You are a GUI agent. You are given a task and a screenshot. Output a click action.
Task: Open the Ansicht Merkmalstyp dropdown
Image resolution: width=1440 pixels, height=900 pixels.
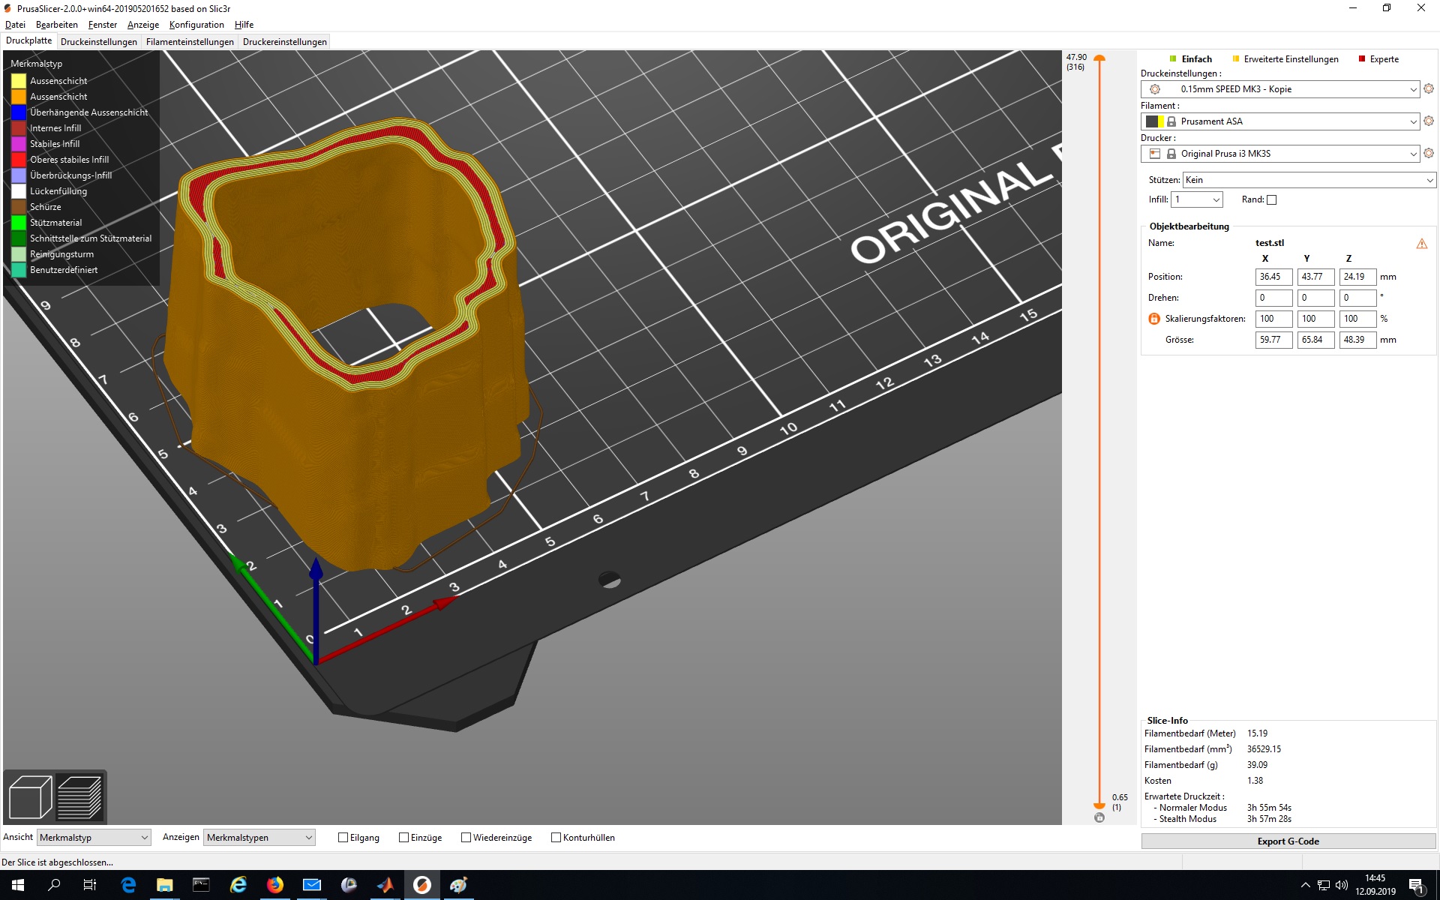point(94,838)
